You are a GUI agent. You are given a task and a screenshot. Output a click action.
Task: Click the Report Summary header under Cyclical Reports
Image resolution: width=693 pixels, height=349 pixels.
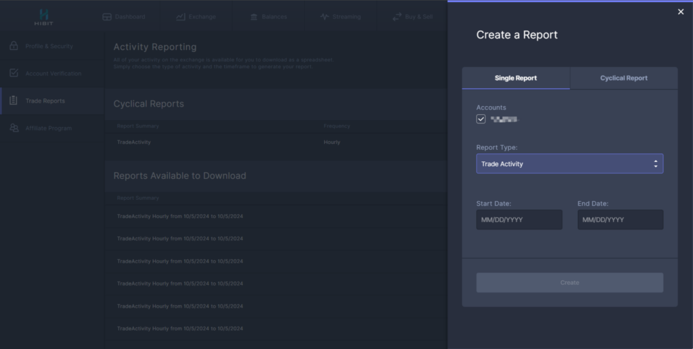pos(137,126)
